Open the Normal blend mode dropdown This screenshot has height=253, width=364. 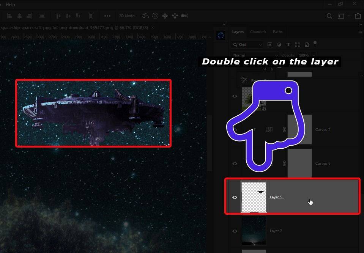pyautogui.click(x=255, y=55)
